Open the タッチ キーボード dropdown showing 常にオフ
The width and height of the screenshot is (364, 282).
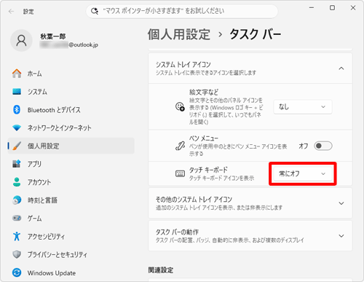pos(303,173)
